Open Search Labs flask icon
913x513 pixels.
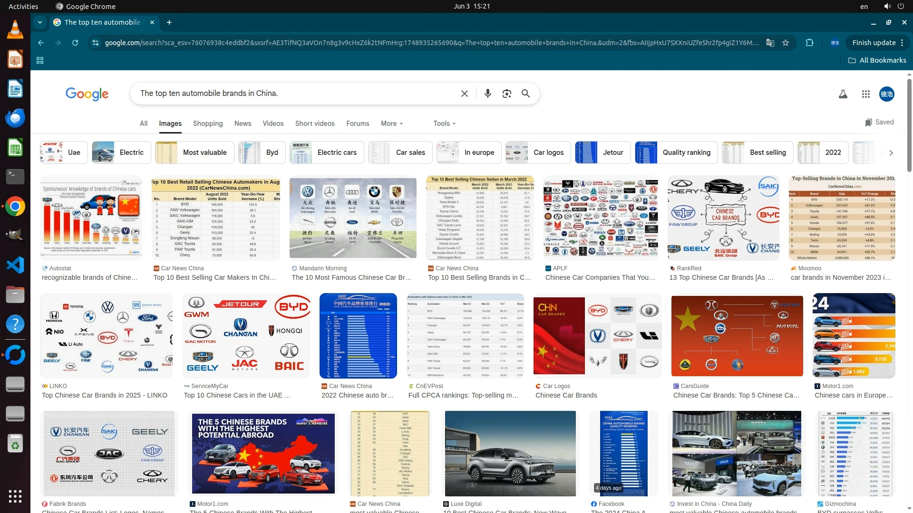843,94
